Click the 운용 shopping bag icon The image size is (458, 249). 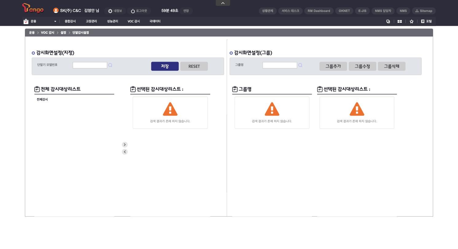pos(26,21)
